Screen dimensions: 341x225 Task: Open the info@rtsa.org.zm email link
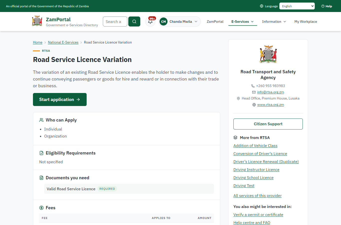tap(271, 92)
